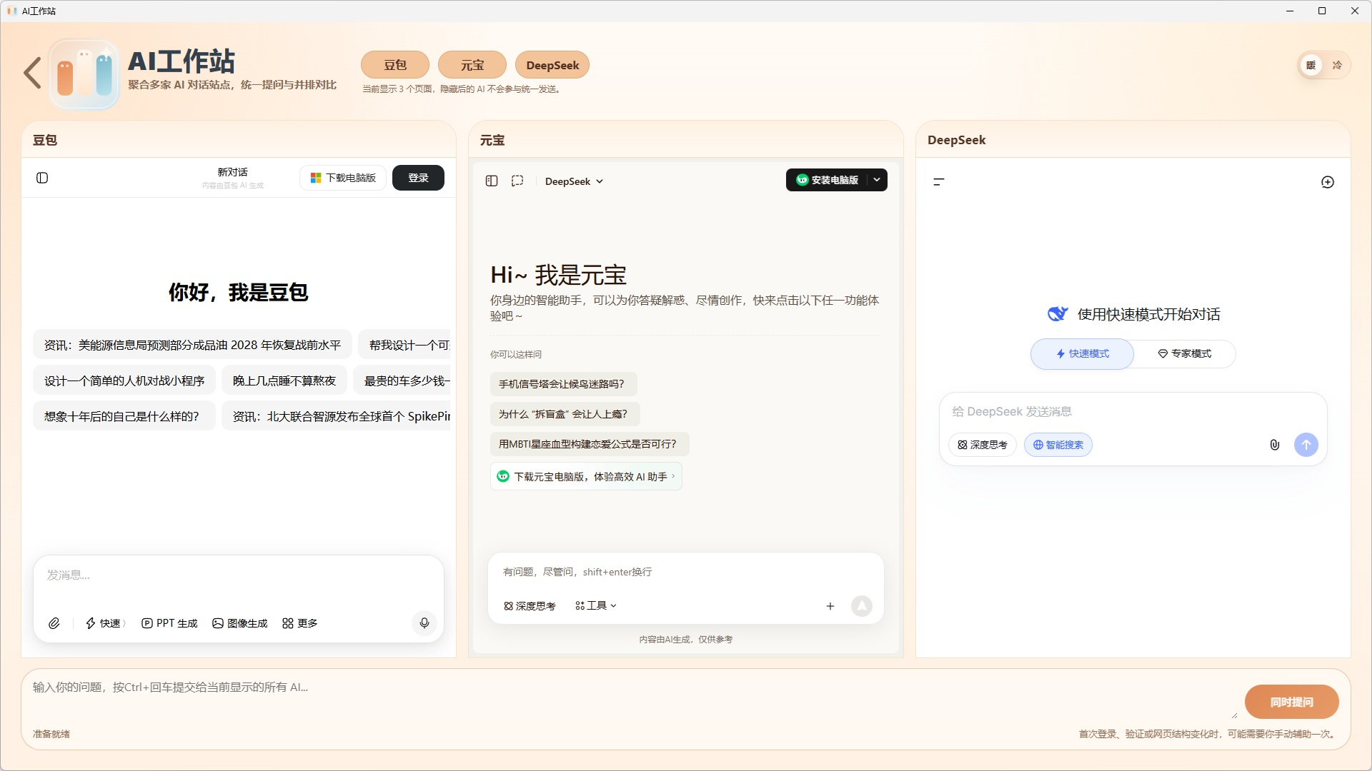Select suggestion 用MBTI星座血型构建恋爱公式是否可行?
Viewport: 1372px width, 771px height.
(590, 444)
